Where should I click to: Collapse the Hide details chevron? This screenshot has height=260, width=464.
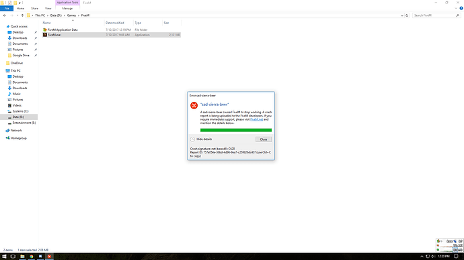tap(192, 139)
